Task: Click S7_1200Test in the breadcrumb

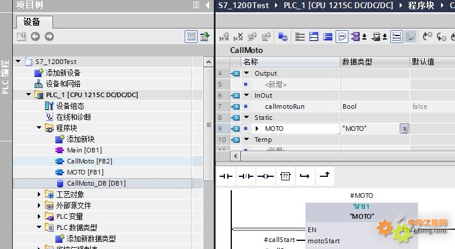Action: [x=244, y=5]
